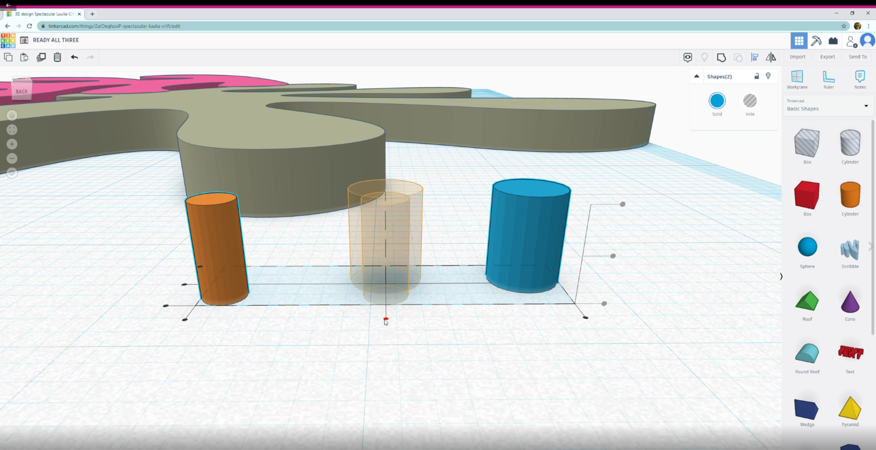The height and width of the screenshot is (450, 876).
Task: Open the Align tool
Action: pos(755,57)
